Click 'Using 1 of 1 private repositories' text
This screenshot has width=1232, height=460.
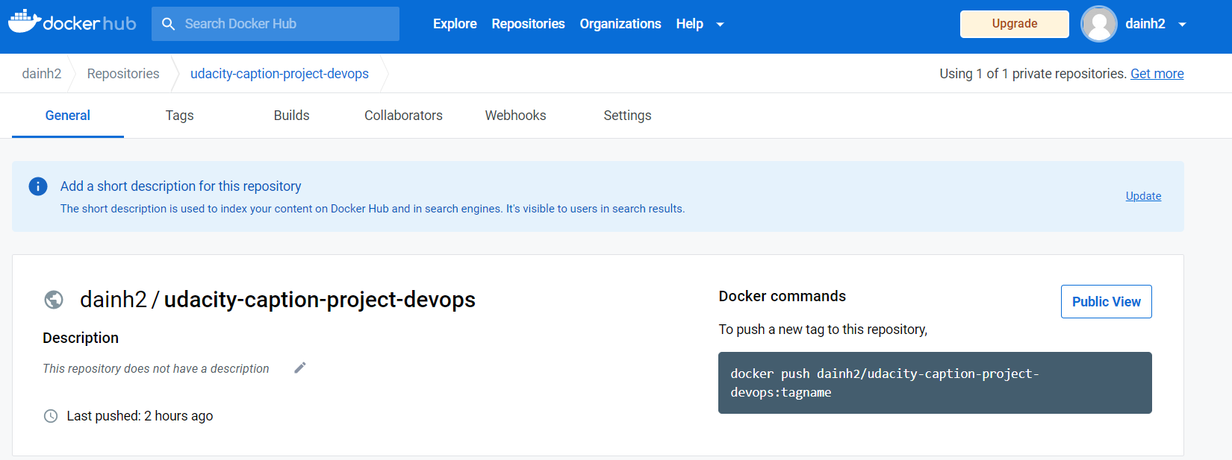pyautogui.click(x=1033, y=74)
